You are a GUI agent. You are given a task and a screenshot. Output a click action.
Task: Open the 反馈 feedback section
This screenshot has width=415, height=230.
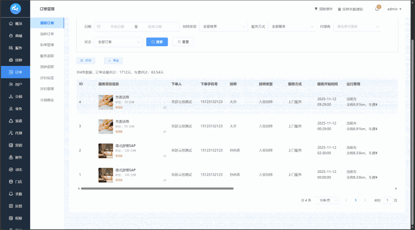click(16, 206)
